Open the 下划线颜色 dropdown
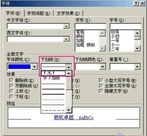The image size is (147, 136). [102, 67]
